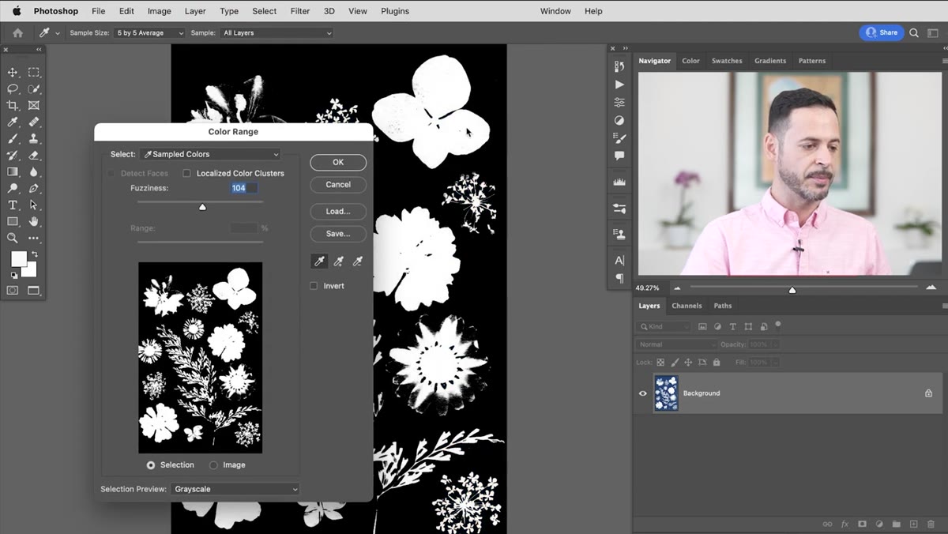Open the Layers panel flyout menu
948x534 pixels.
tap(944, 306)
